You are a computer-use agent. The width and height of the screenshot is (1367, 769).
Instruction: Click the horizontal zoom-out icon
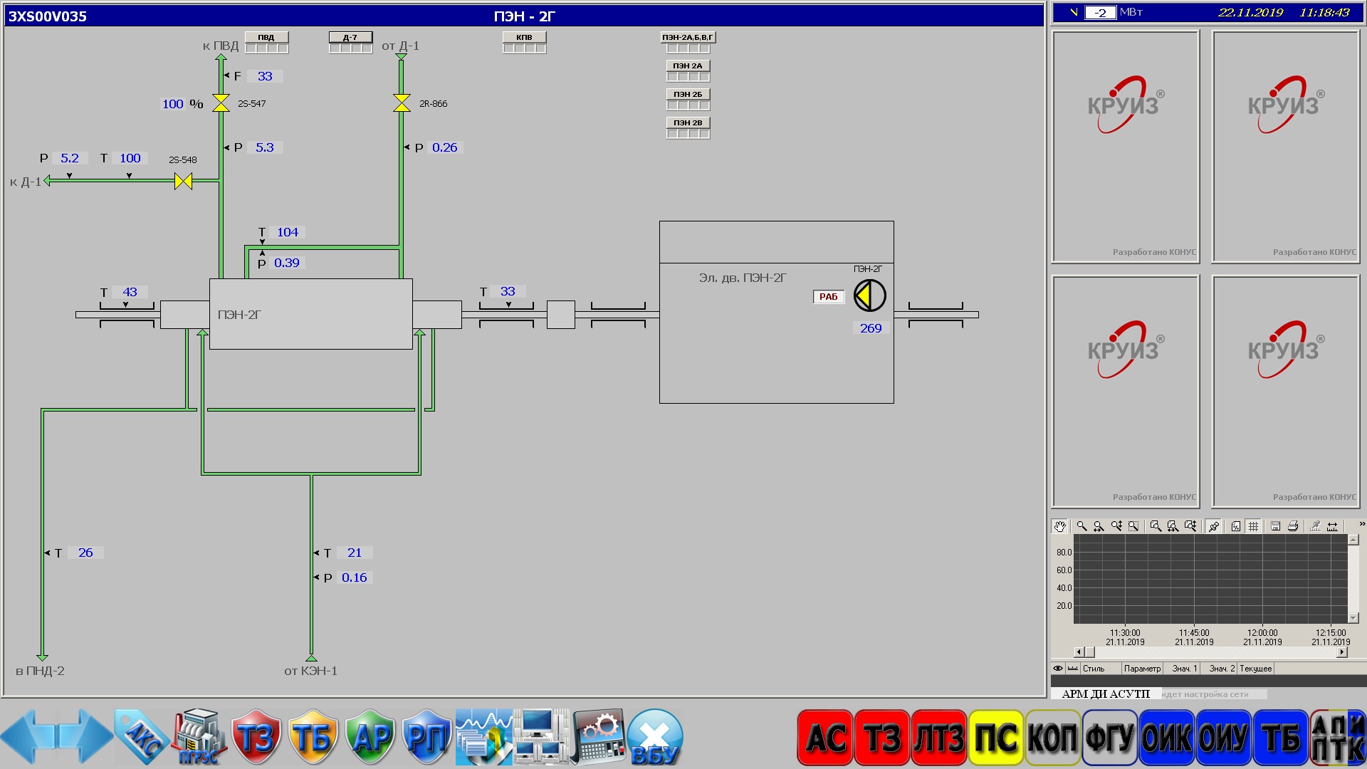point(1173,526)
